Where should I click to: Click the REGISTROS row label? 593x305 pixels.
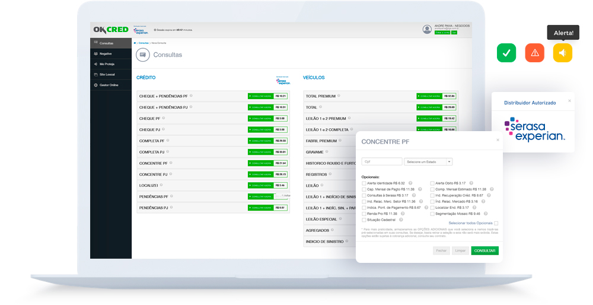[316, 174]
